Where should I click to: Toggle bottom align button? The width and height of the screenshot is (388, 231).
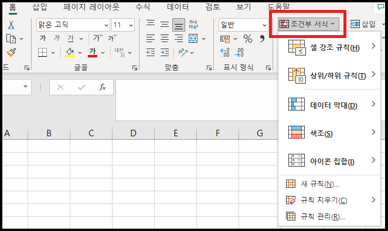click(179, 25)
